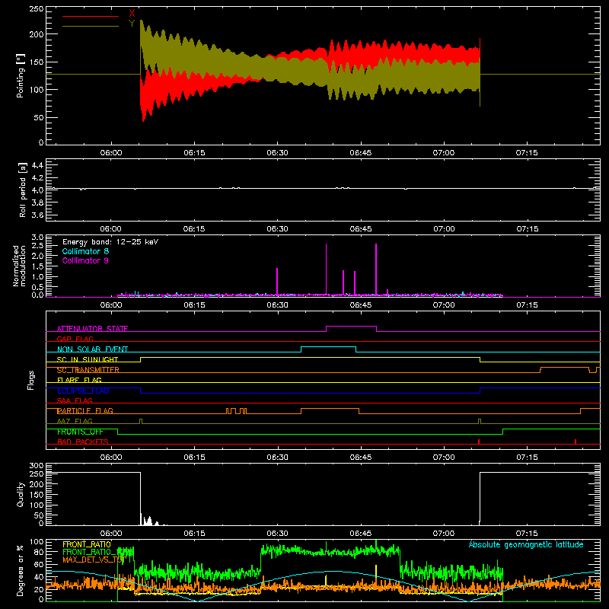Click the 06:00 tick under flags plot
The height and width of the screenshot is (609, 609).
pos(111,458)
